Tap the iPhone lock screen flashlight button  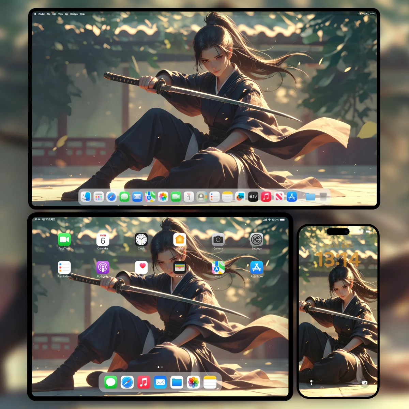311,383
